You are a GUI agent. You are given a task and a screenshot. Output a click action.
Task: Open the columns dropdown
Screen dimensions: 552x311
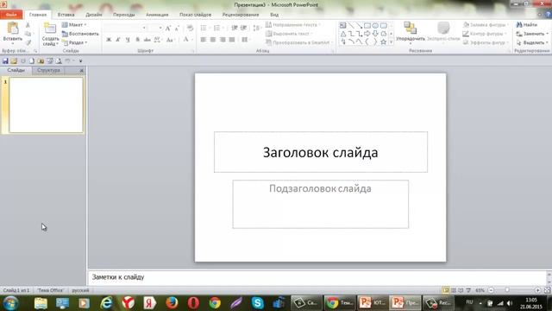[x=246, y=40]
